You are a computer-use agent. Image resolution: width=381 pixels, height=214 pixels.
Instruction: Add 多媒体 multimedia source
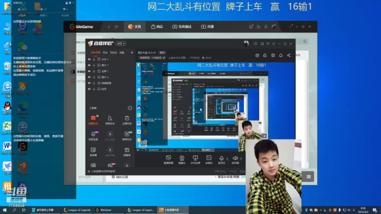click(x=209, y=160)
